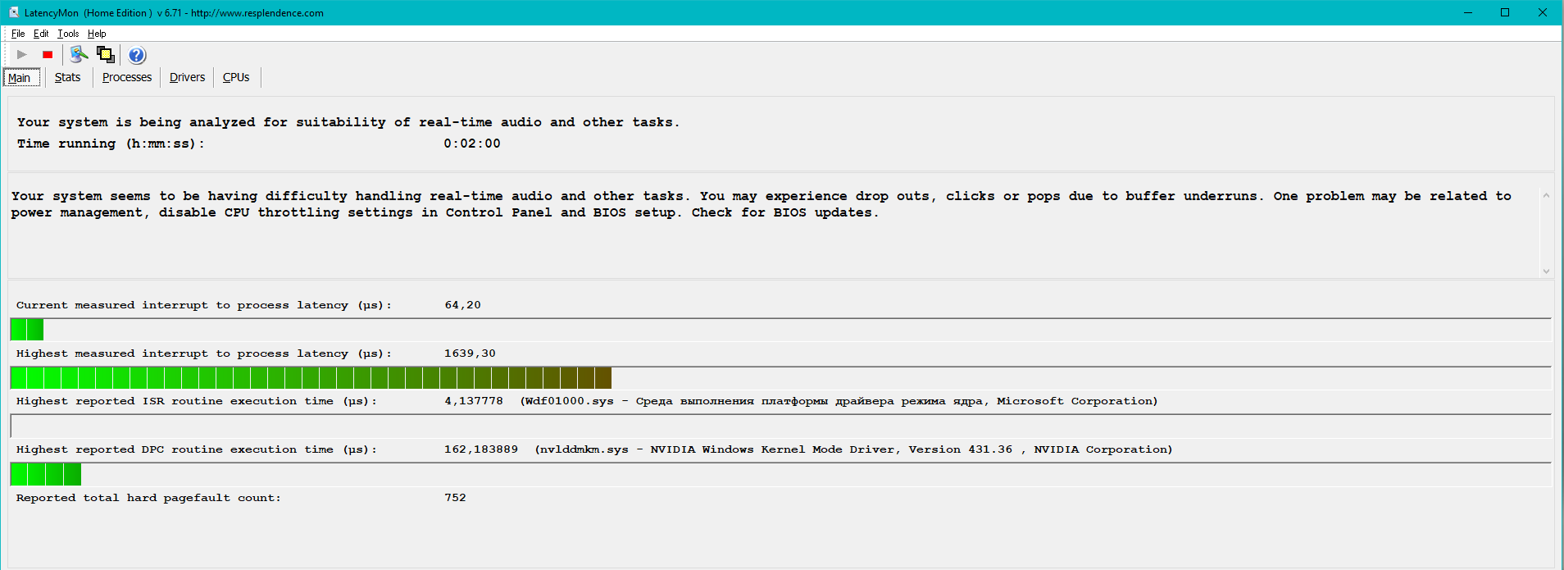
Task: Click the time running value 0:02:00
Action: (x=472, y=144)
